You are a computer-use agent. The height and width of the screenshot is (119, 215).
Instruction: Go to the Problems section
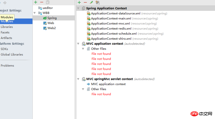8,65
